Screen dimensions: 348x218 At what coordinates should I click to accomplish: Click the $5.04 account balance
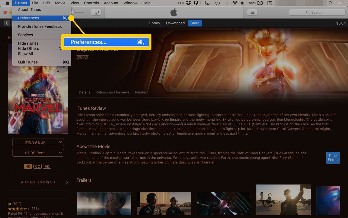point(341,23)
